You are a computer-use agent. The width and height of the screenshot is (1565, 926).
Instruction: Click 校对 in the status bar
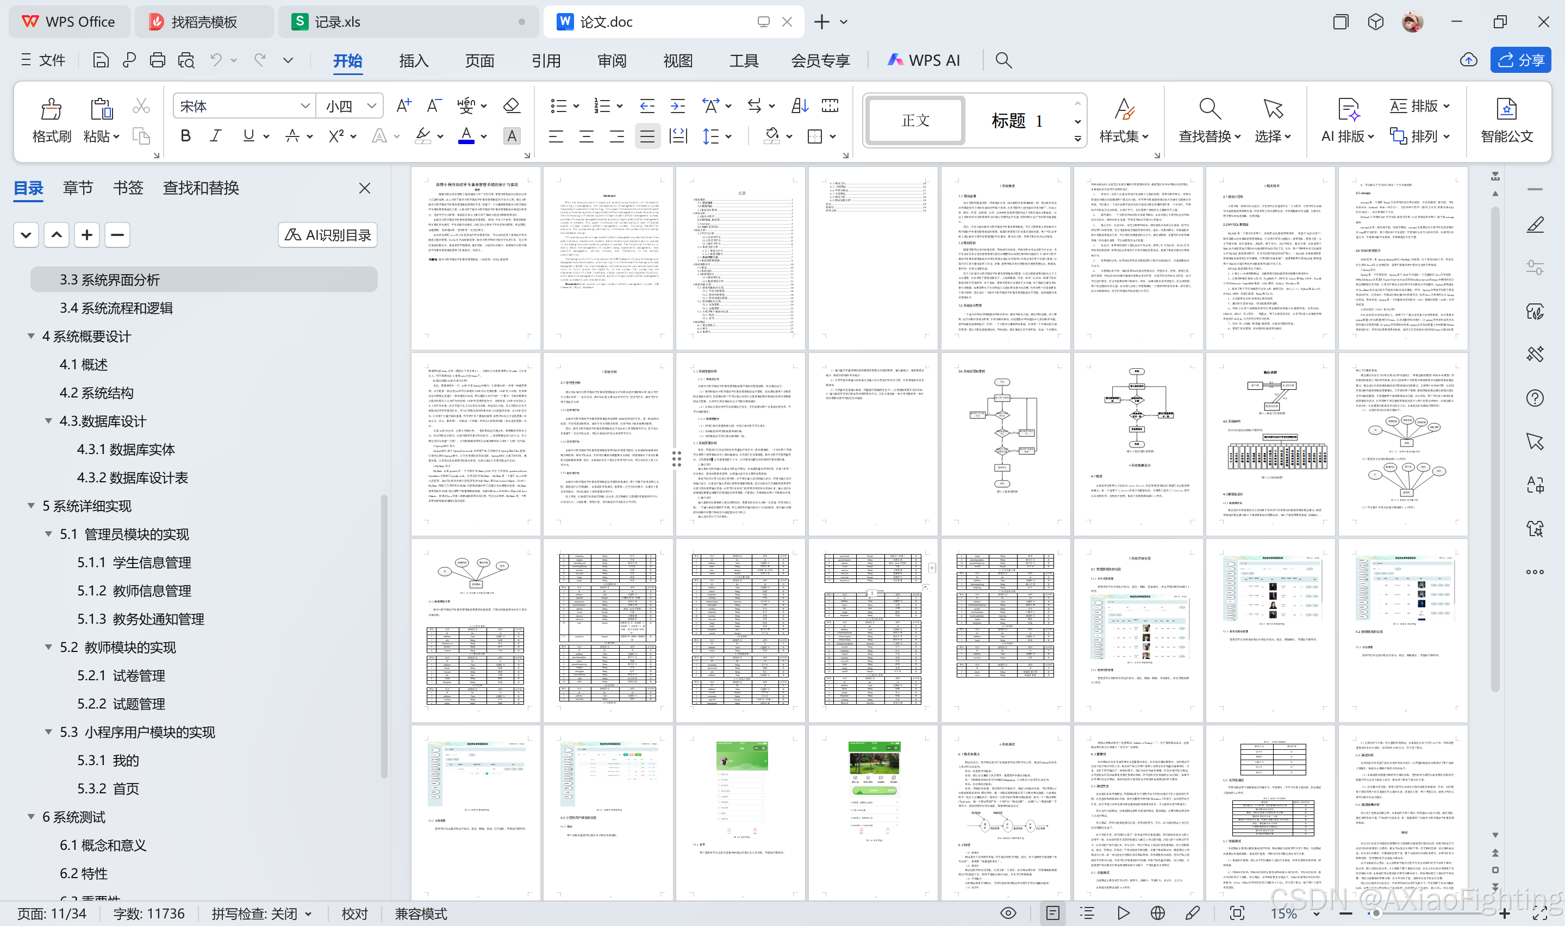pyautogui.click(x=355, y=913)
